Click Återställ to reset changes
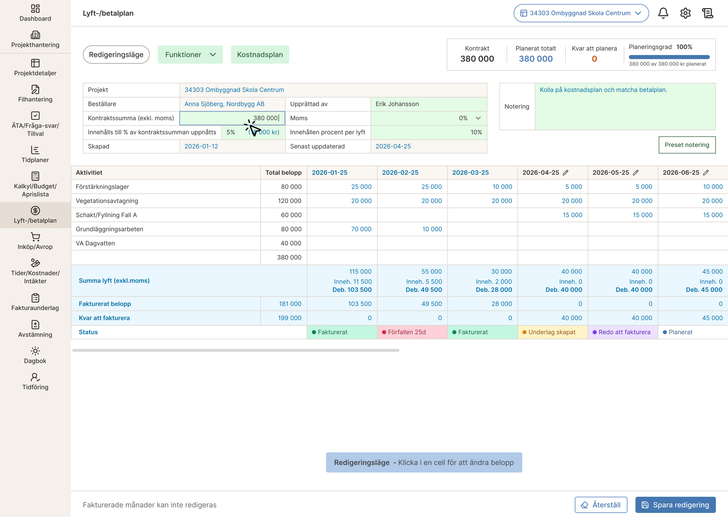The width and height of the screenshot is (728, 517). (601, 504)
